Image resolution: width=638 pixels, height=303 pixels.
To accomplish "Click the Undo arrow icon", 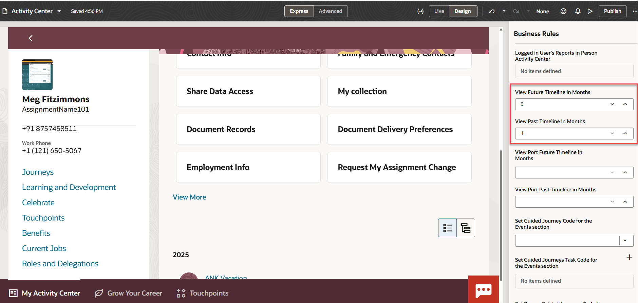I will [491, 11].
